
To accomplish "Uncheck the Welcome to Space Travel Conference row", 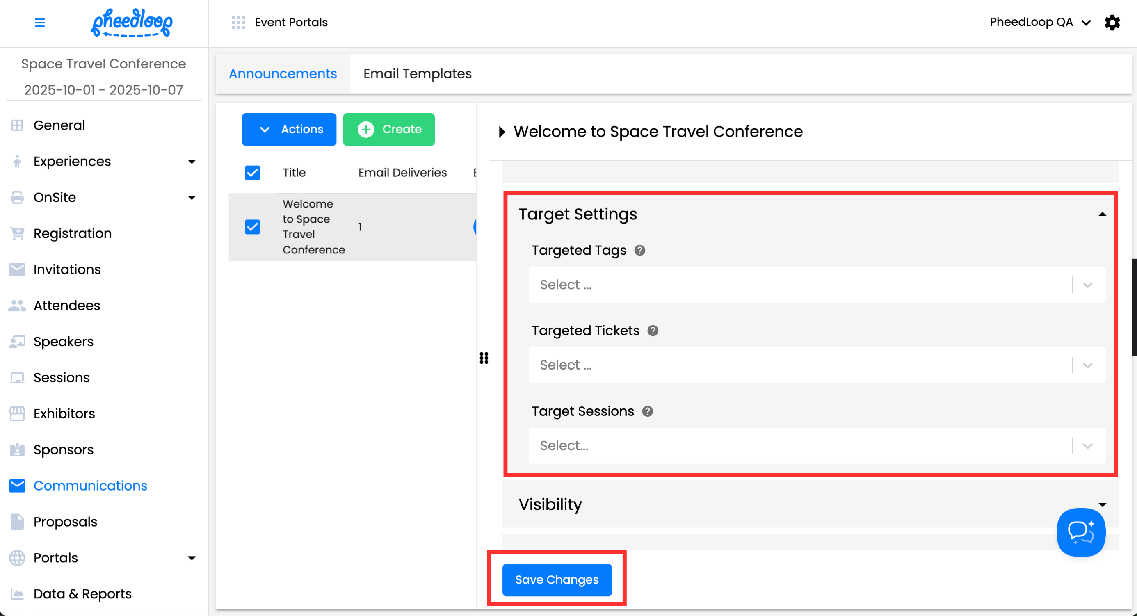I will click(253, 227).
